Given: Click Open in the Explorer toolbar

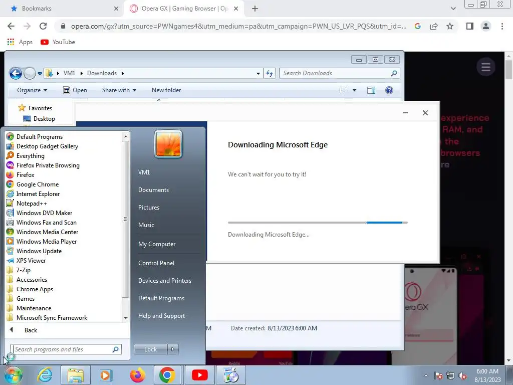Looking at the screenshot, I should click(75, 90).
